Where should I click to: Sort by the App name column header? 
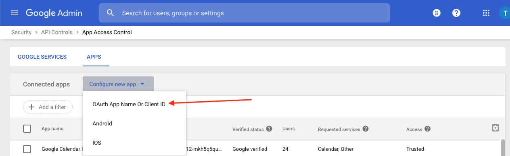(x=52, y=129)
